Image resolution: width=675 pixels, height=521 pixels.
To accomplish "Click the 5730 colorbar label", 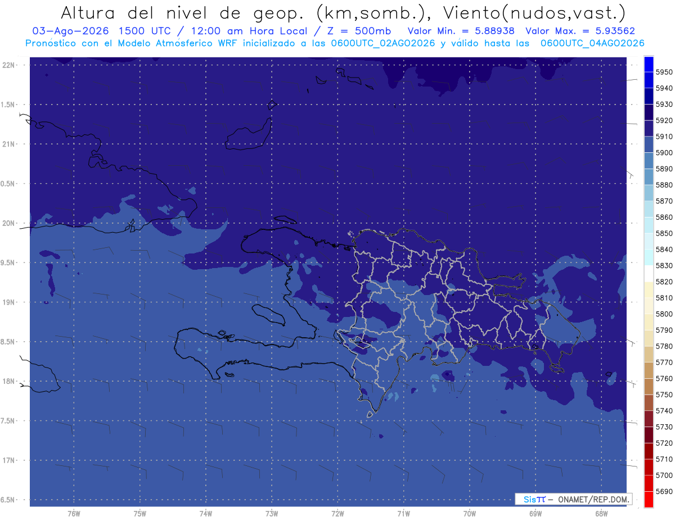I will 664,427.
